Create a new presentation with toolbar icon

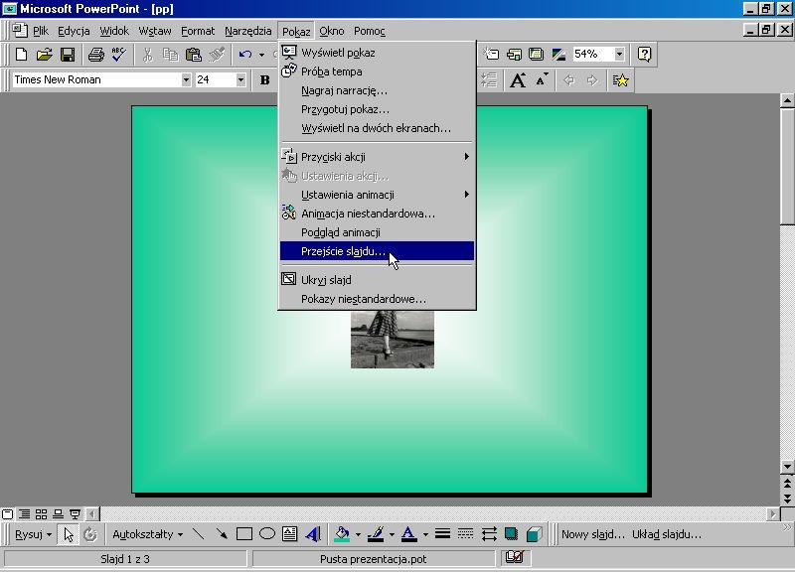(21, 55)
